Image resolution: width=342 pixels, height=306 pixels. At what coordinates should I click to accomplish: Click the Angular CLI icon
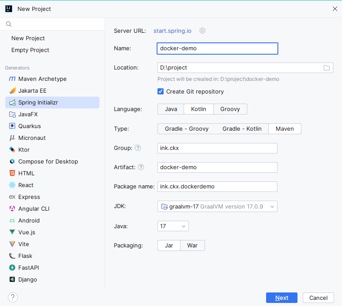pos(12,209)
